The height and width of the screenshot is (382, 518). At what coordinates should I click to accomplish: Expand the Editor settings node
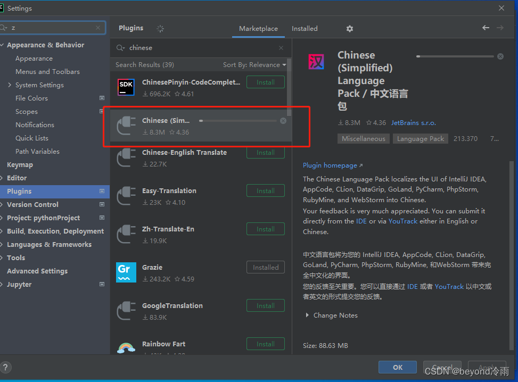point(2,178)
